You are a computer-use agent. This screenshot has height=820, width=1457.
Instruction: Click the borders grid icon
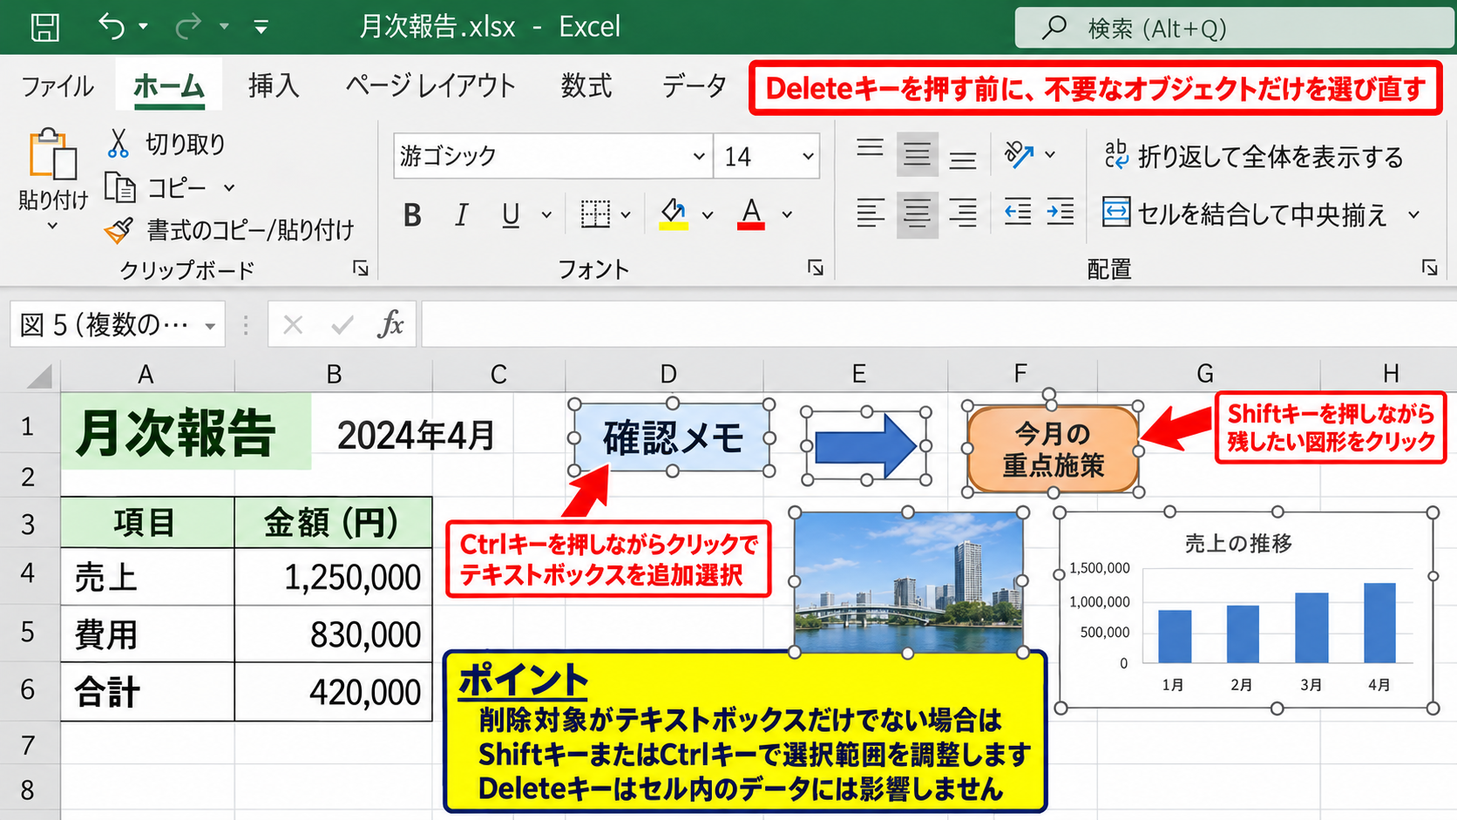point(595,213)
